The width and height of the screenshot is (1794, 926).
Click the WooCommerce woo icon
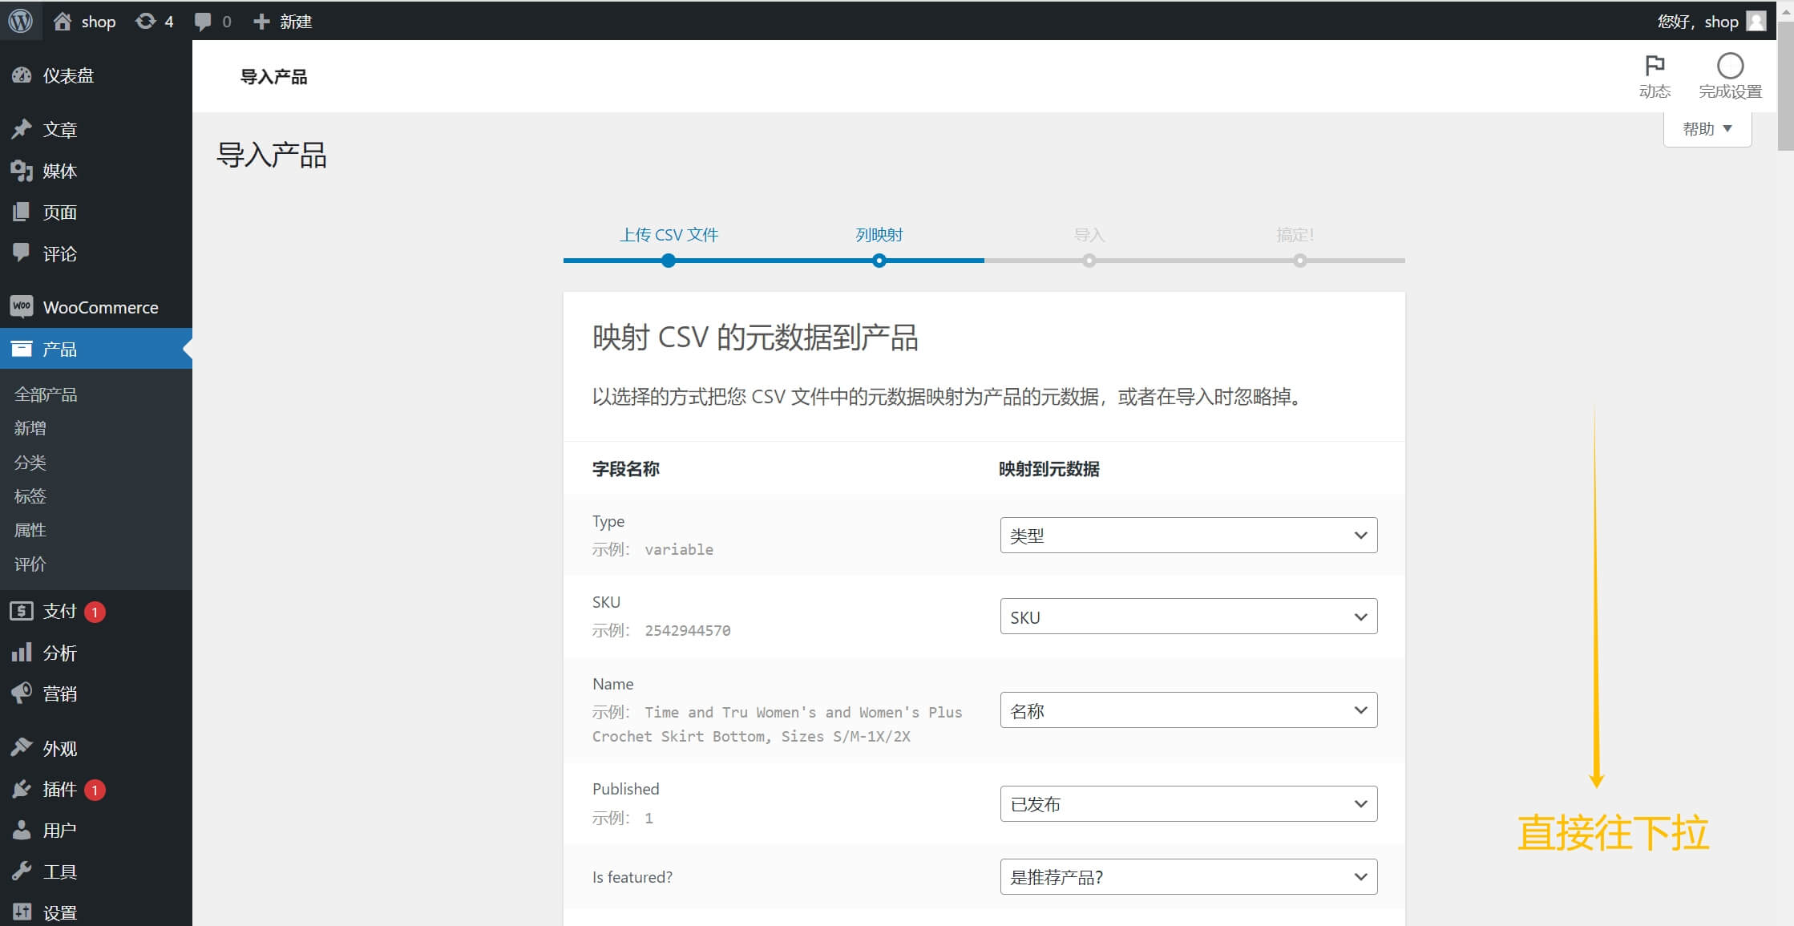[x=22, y=306]
